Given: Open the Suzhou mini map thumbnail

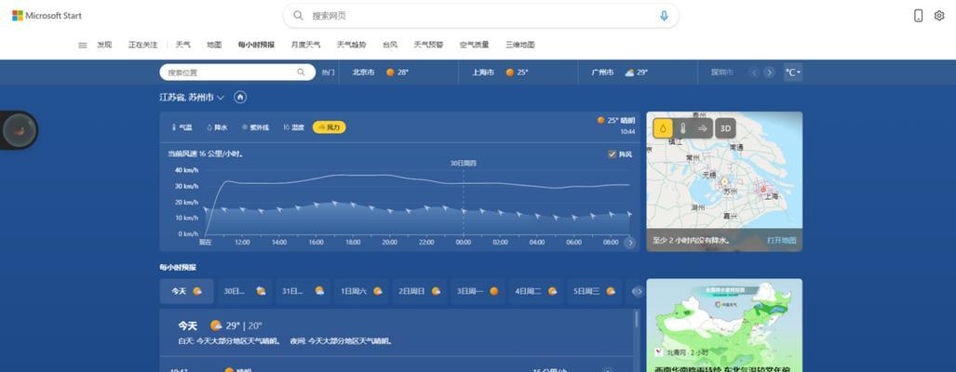Looking at the screenshot, I should pos(724,181).
